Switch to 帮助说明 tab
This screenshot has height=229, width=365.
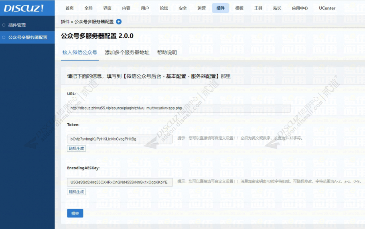click(x=167, y=52)
